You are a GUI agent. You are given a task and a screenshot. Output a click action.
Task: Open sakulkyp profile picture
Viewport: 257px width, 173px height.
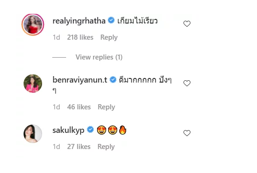pos(33,134)
